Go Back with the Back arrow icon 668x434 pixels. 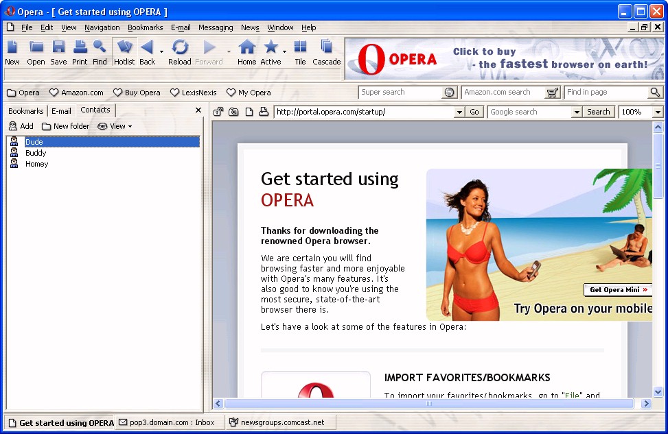click(x=147, y=47)
